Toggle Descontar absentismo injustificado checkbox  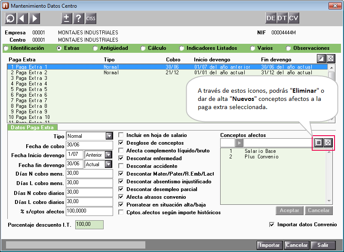point(121,181)
